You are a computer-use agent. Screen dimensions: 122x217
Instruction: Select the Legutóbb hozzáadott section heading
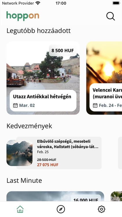click(38, 31)
